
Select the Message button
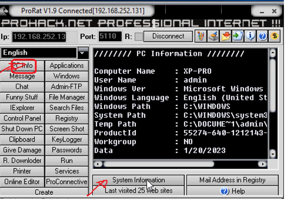click(x=22, y=76)
